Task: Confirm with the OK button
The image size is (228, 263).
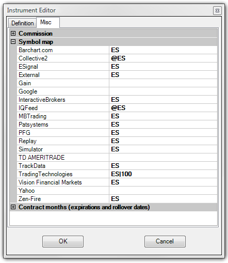Action: pos(63,241)
